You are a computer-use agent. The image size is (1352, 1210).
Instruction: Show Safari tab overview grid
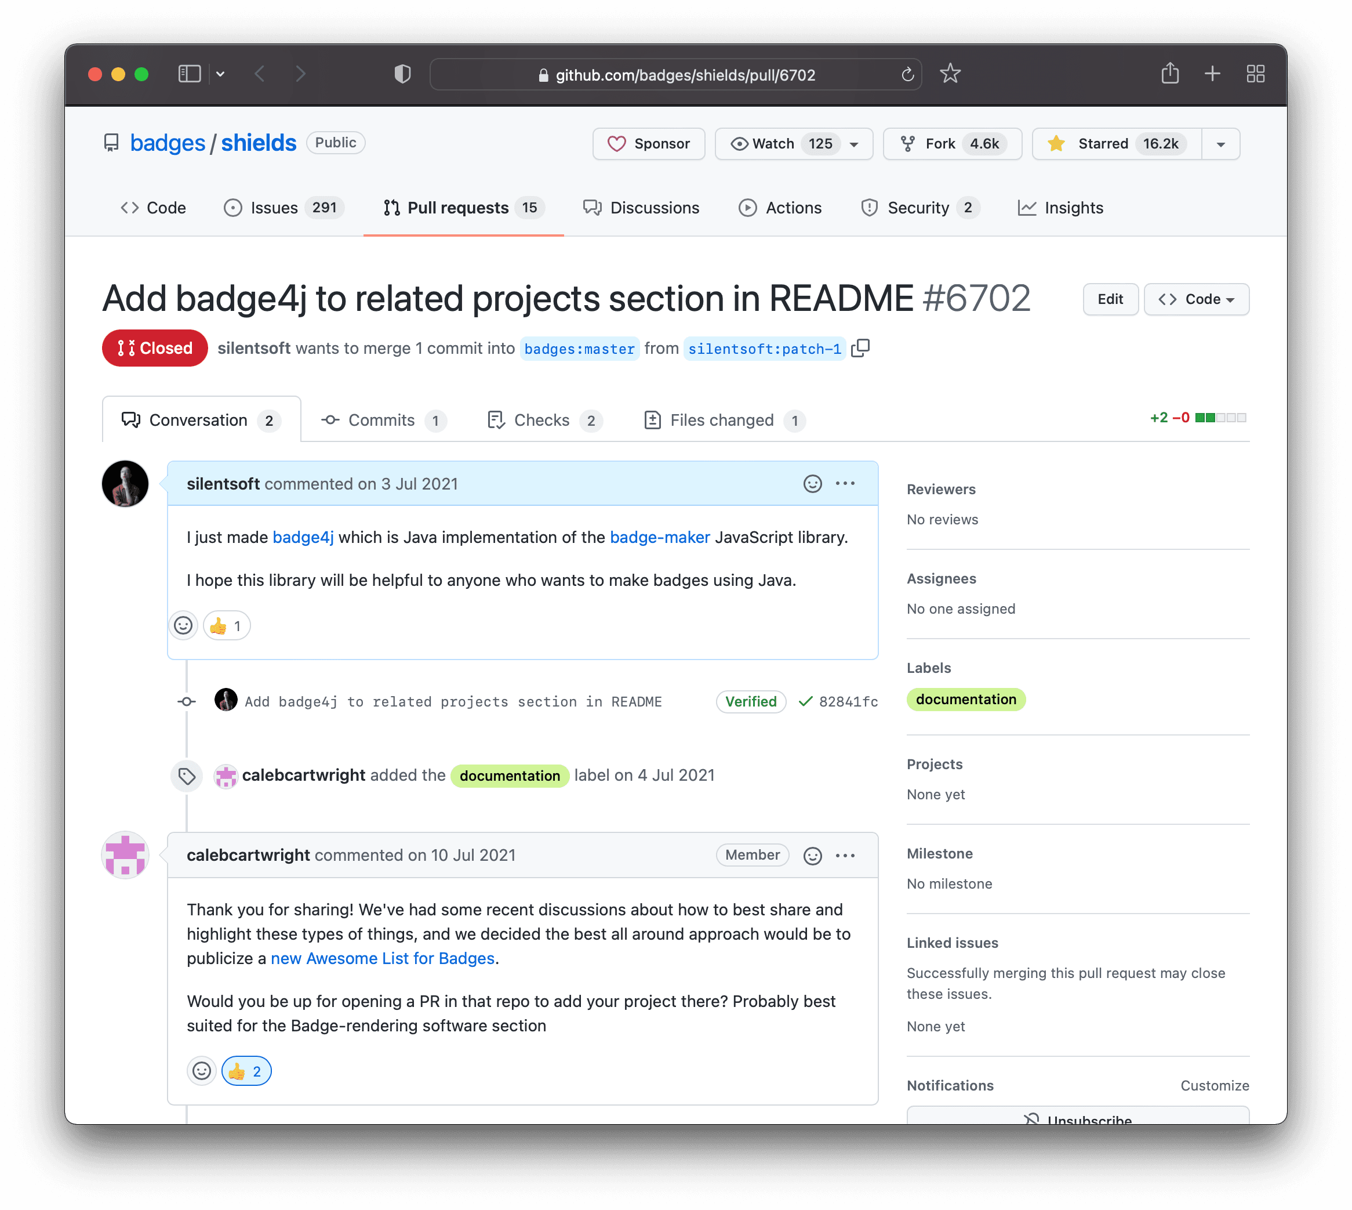(1256, 74)
